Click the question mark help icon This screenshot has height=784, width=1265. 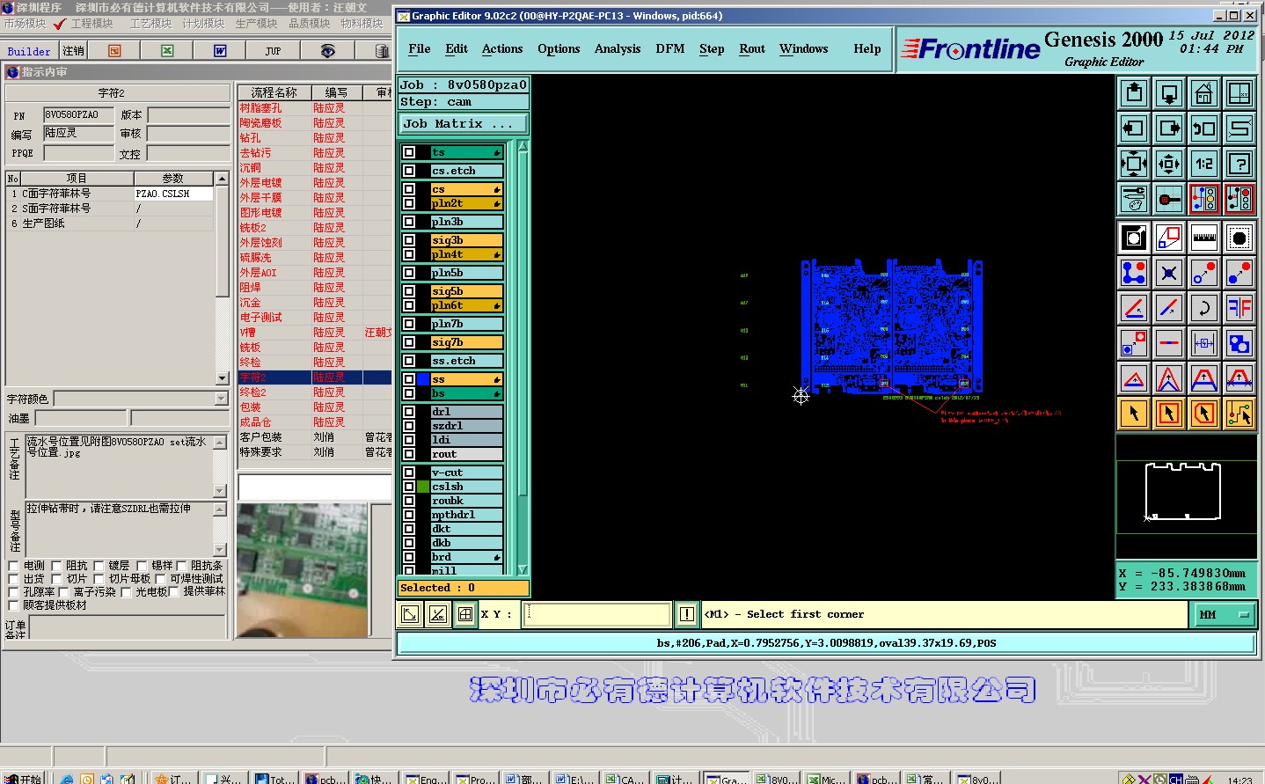[x=1239, y=164]
